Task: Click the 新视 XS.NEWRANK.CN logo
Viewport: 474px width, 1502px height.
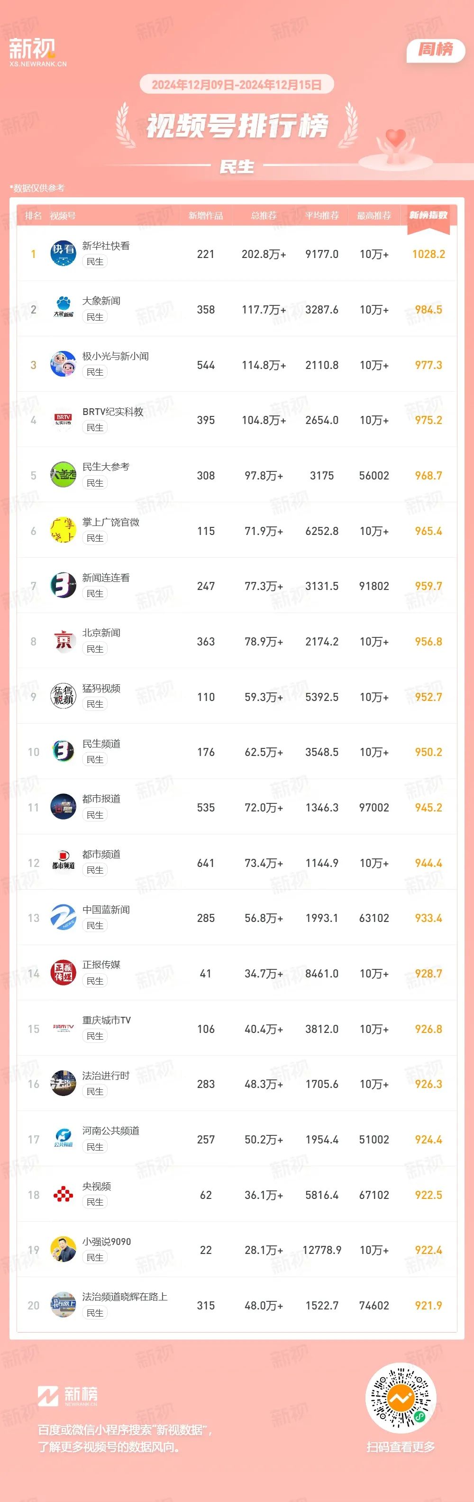Action: [x=37, y=53]
